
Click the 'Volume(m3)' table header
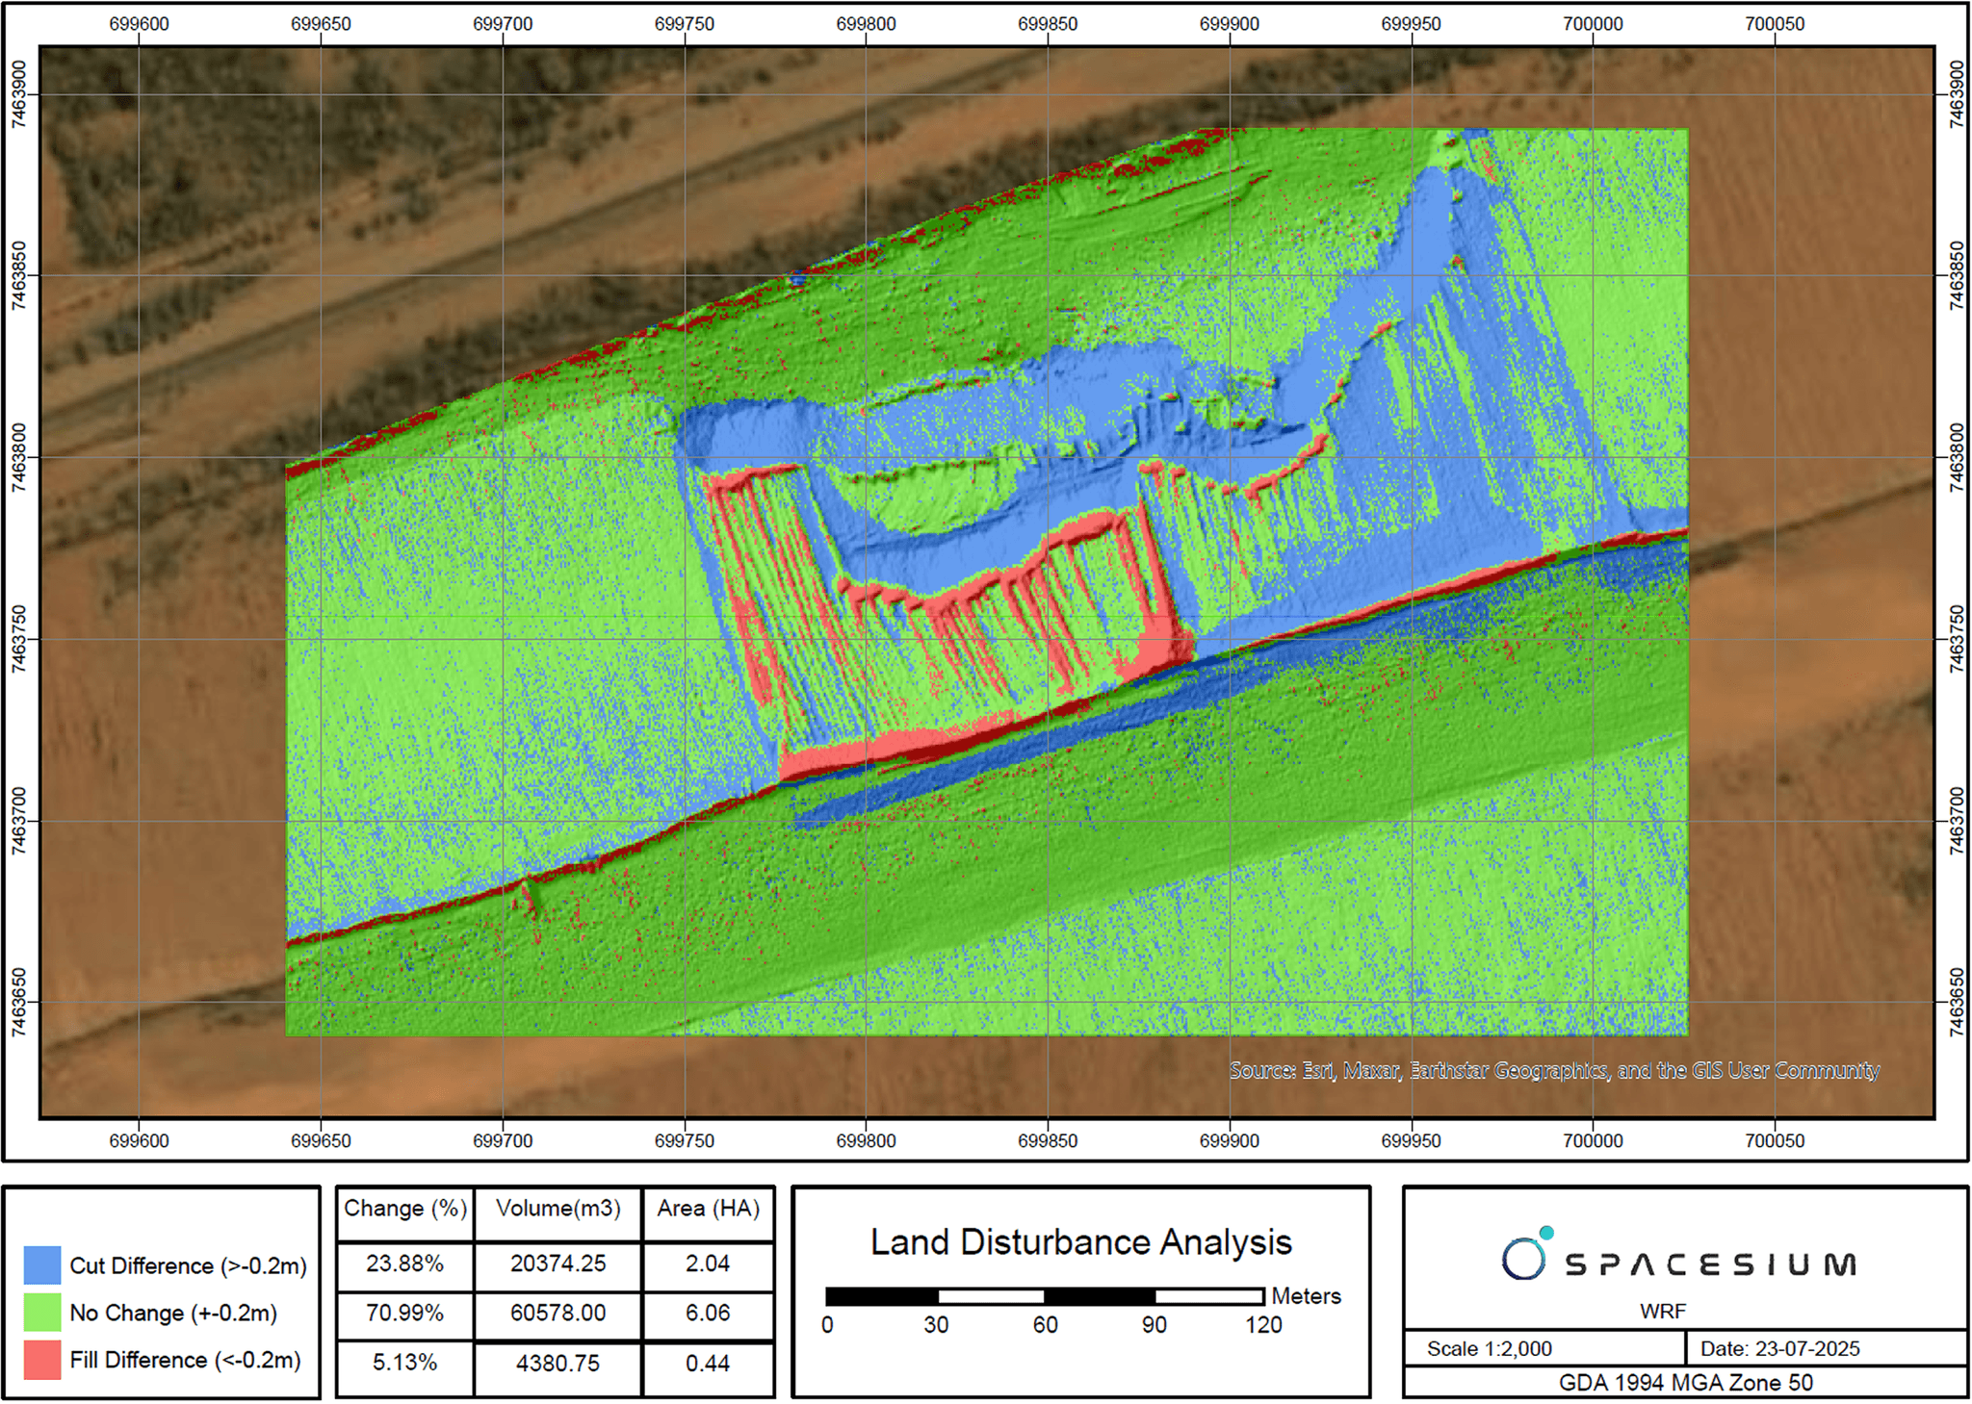(558, 1209)
